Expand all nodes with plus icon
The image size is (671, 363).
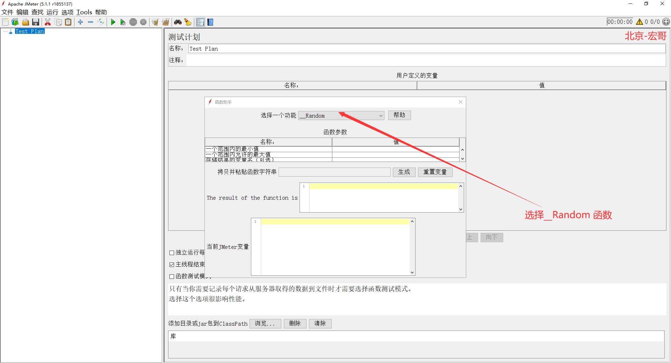80,22
